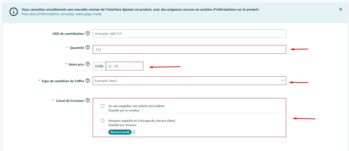
Task: Open info icon next to Recommandé badge
Action: [x=133, y=132]
